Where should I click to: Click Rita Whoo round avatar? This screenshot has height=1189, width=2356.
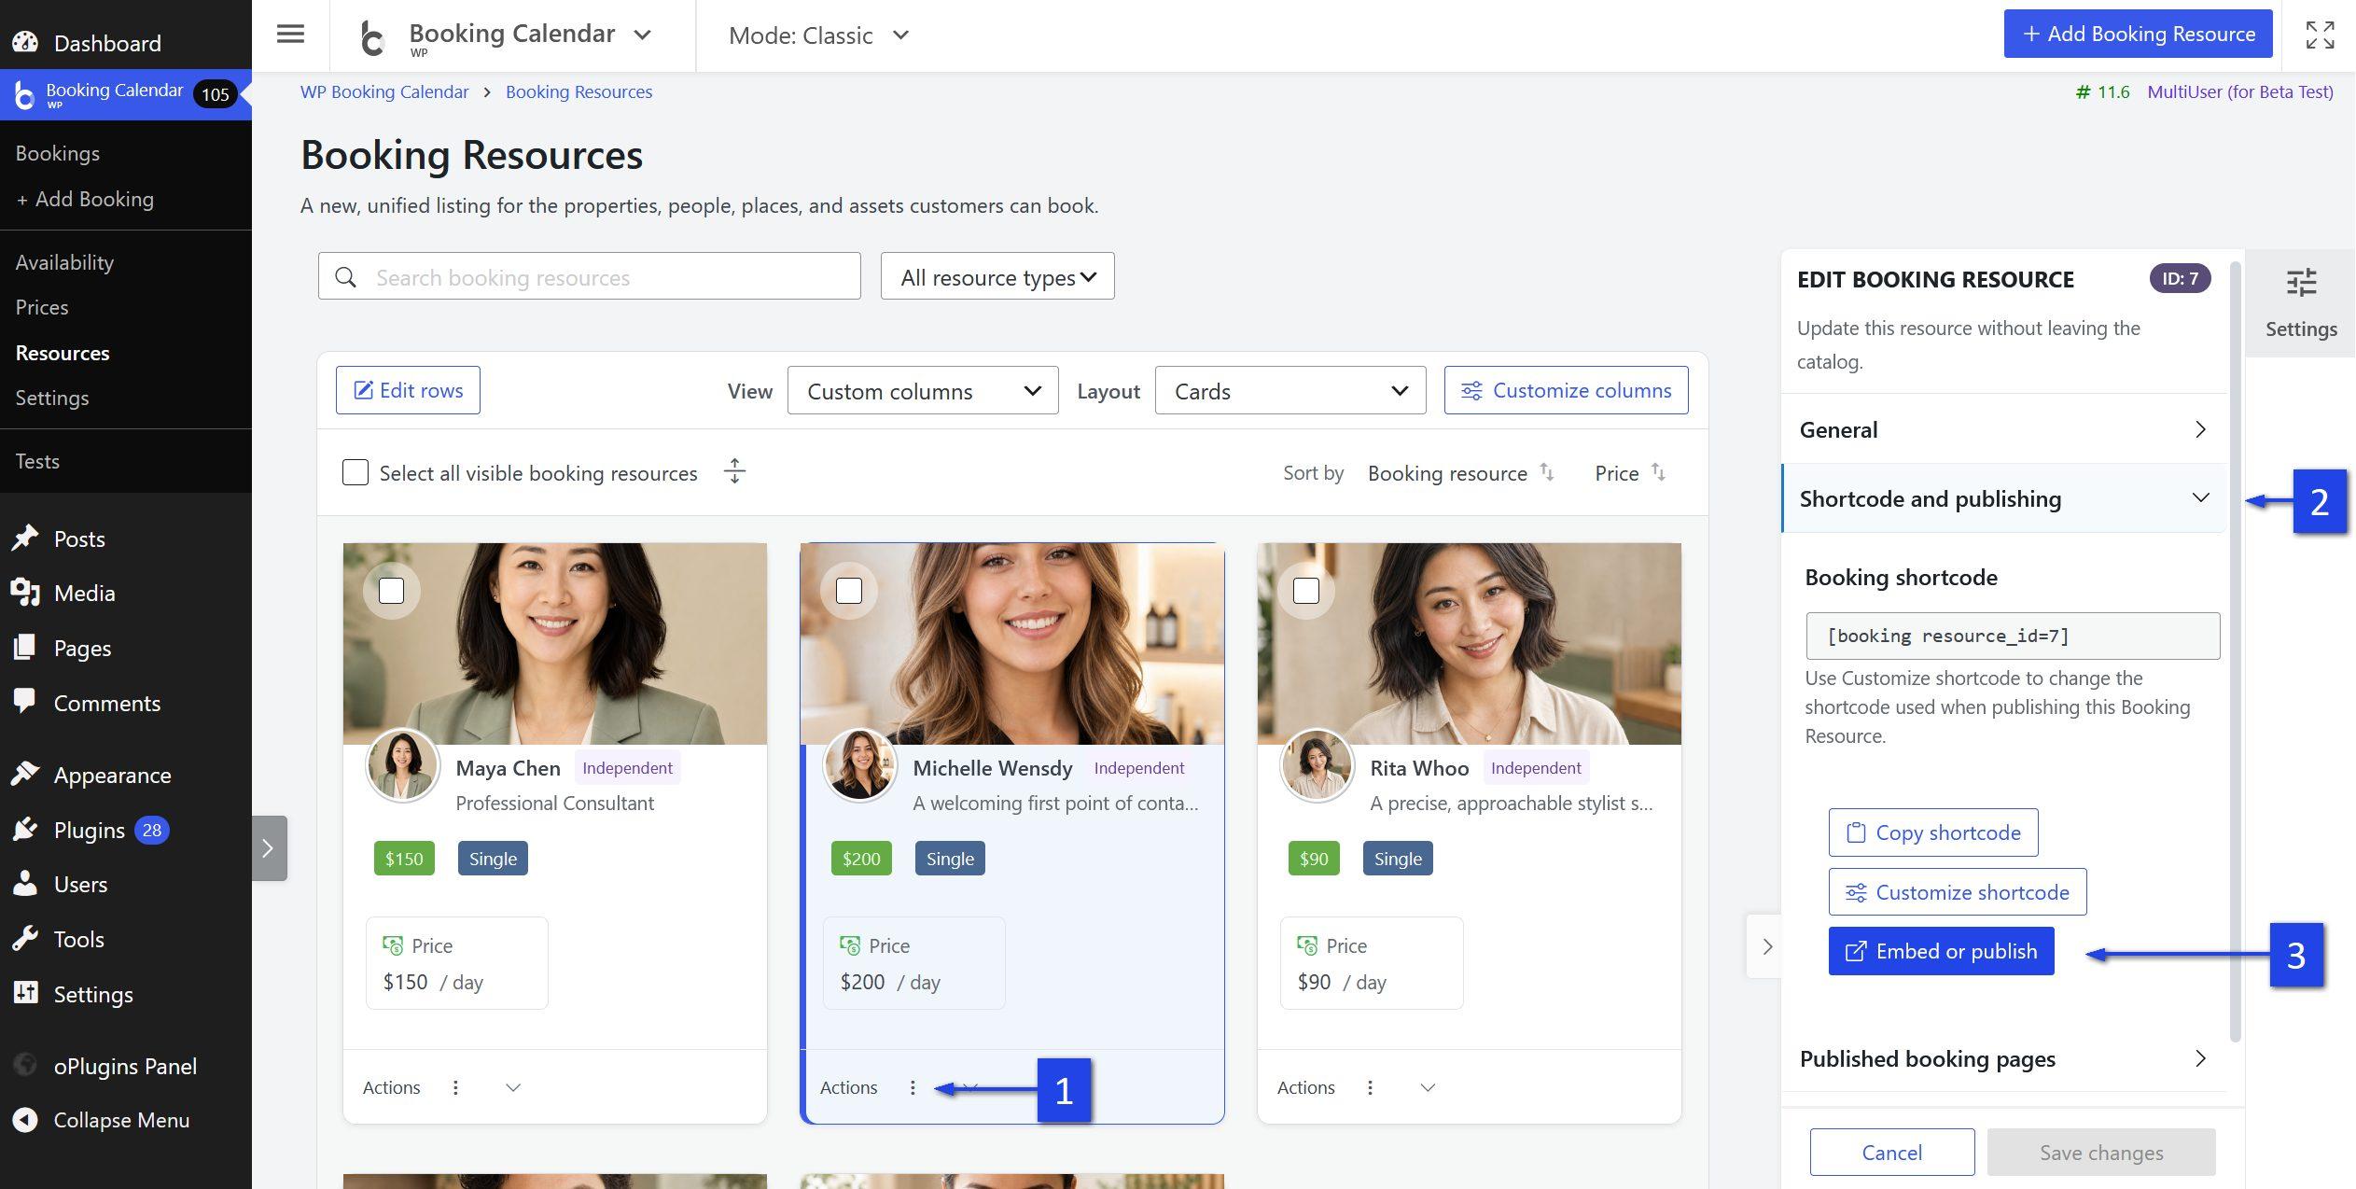(1317, 765)
